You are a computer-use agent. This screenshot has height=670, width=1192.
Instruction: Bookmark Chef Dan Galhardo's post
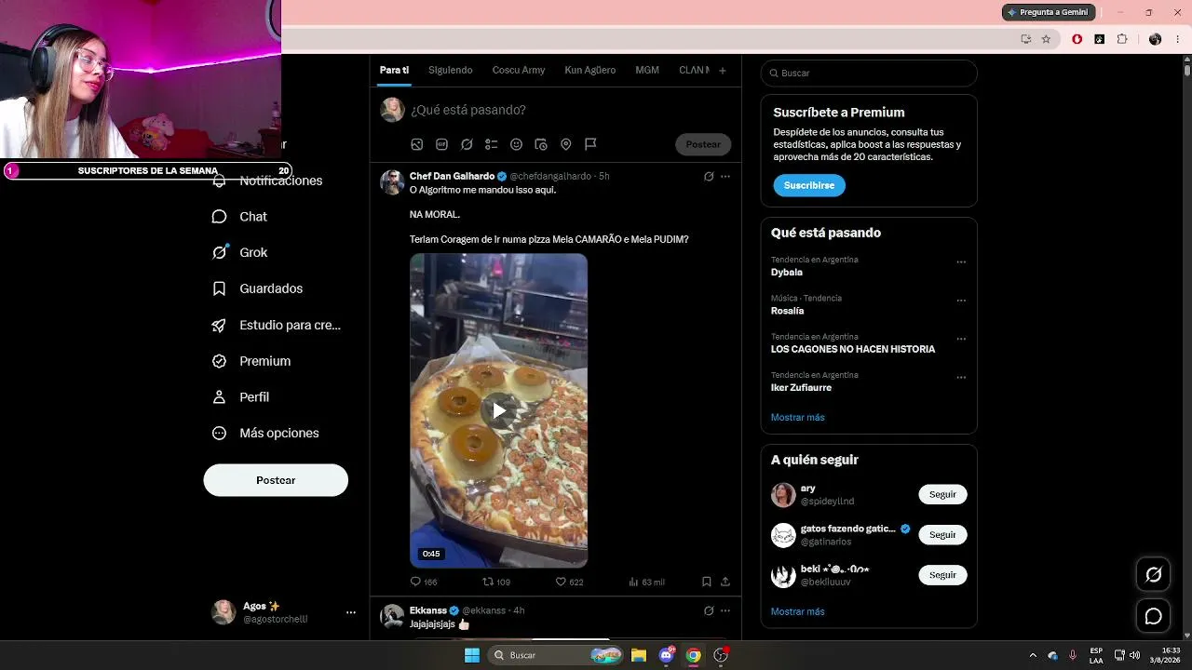click(x=707, y=582)
